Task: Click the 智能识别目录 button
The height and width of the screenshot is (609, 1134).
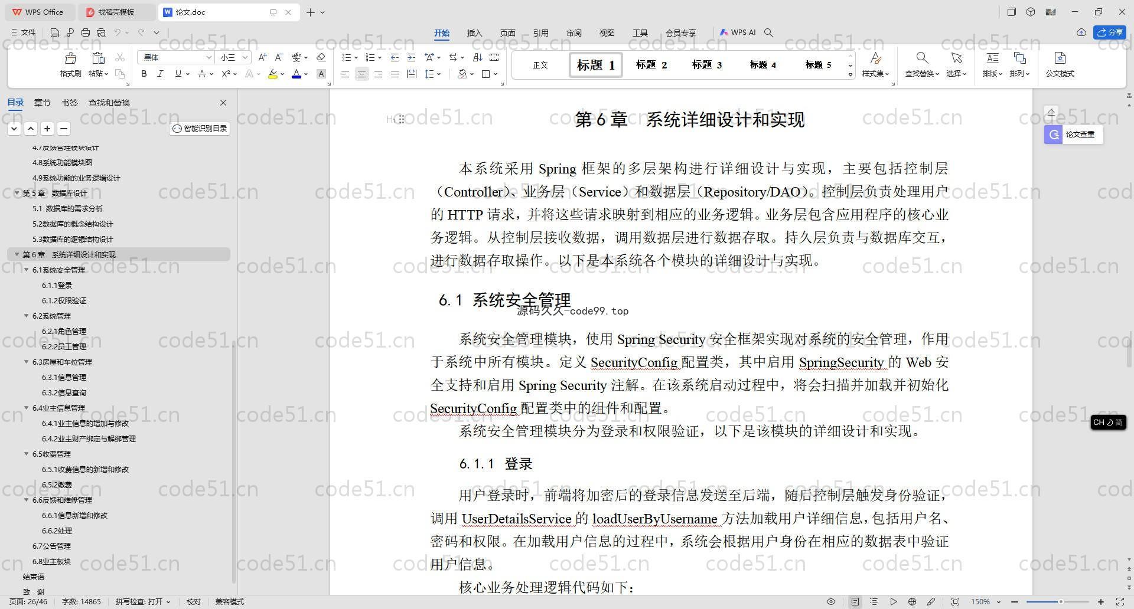Action: 200,129
